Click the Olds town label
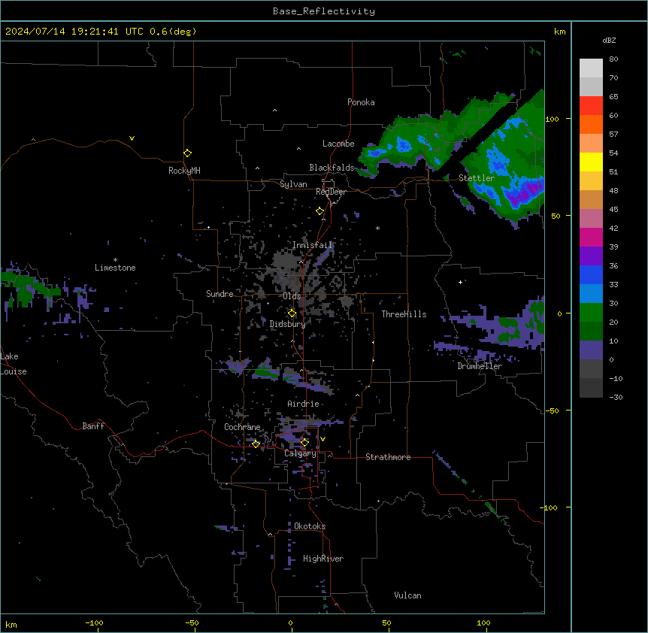This screenshot has height=633, width=648. point(292,296)
